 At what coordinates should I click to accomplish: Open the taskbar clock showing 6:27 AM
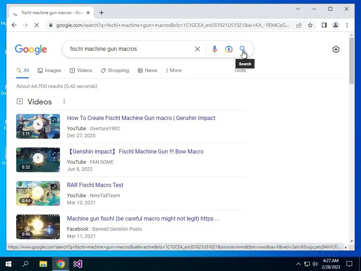pyautogui.click(x=331, y=264)
